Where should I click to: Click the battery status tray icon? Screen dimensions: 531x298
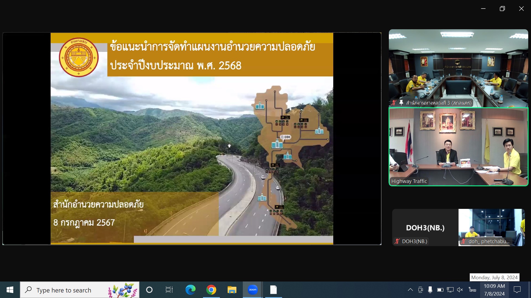(440, 290)
